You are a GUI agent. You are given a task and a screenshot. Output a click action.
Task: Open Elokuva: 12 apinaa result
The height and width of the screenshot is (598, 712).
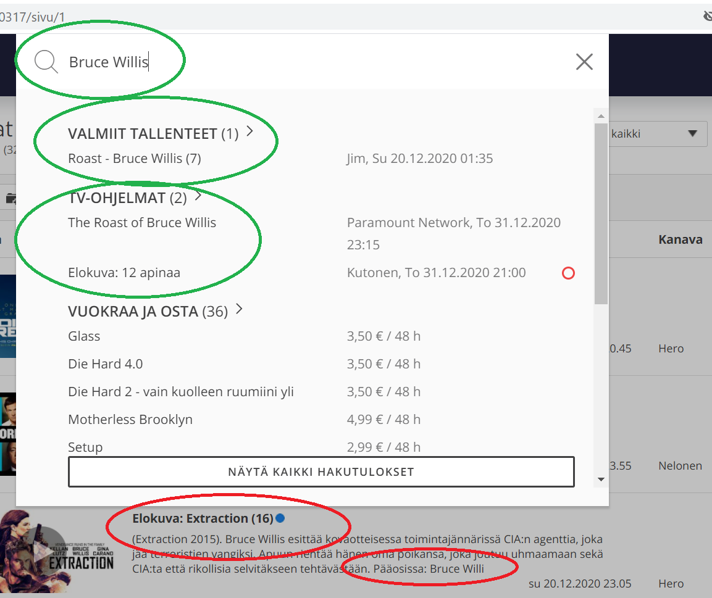click(x=124, y=273)
